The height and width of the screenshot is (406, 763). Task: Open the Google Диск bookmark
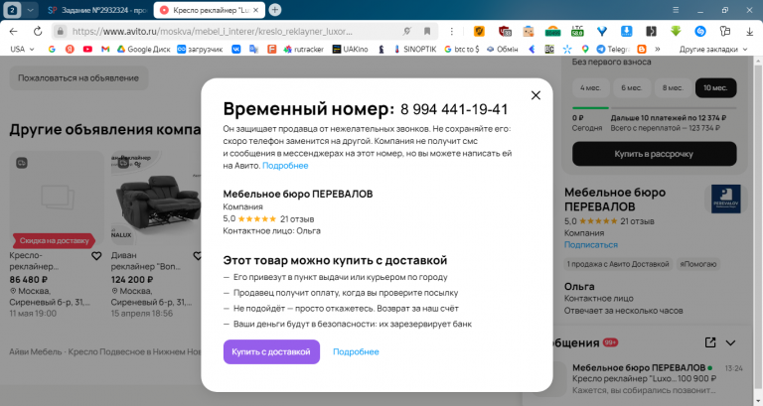[143, 49]
